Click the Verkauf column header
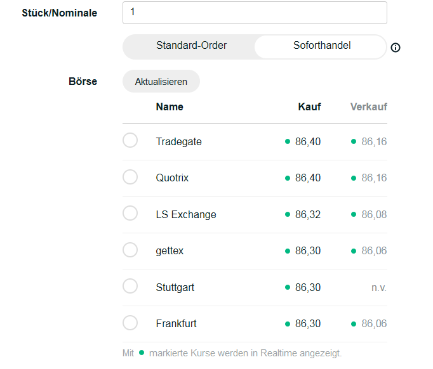433x369 pixels. pyautogui.click(x=368, y=107)
